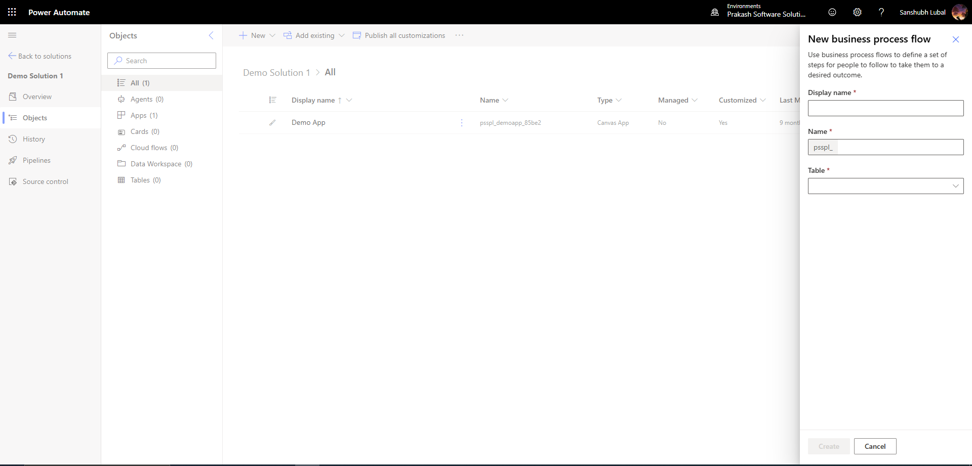972x466 pixels.
Task: Open Pipelines from the sidebar
Action: (36, 160)
